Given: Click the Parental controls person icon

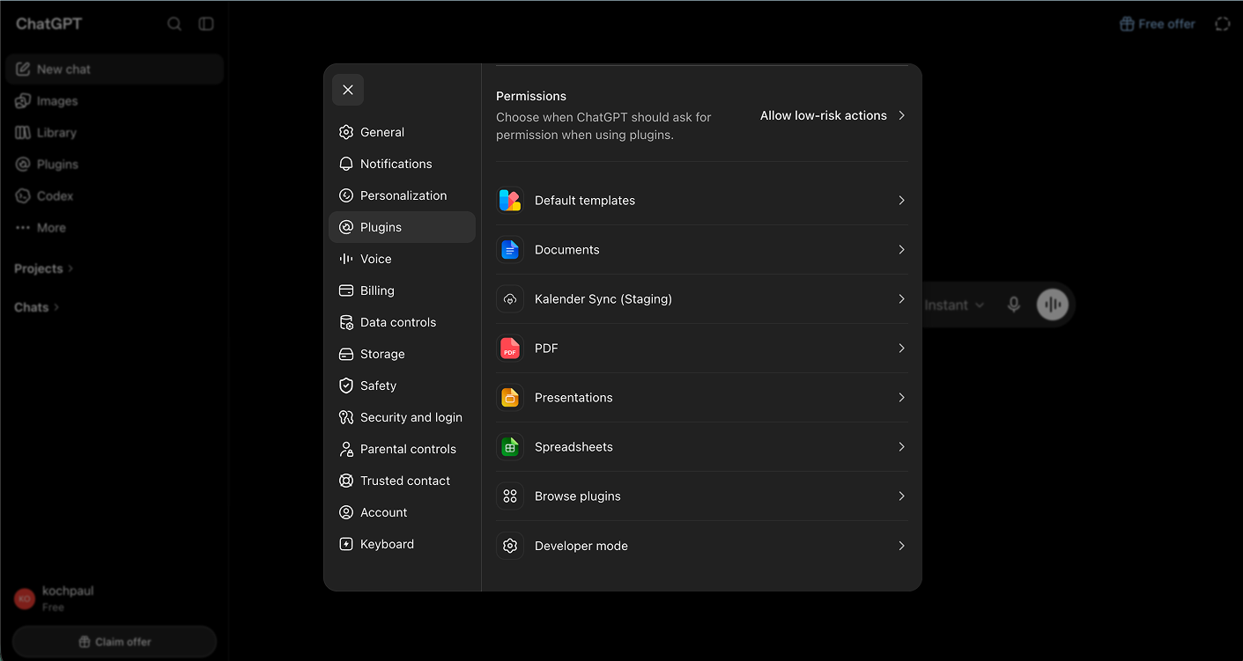Looking at the screenshot, I should (x=346, y=449).
